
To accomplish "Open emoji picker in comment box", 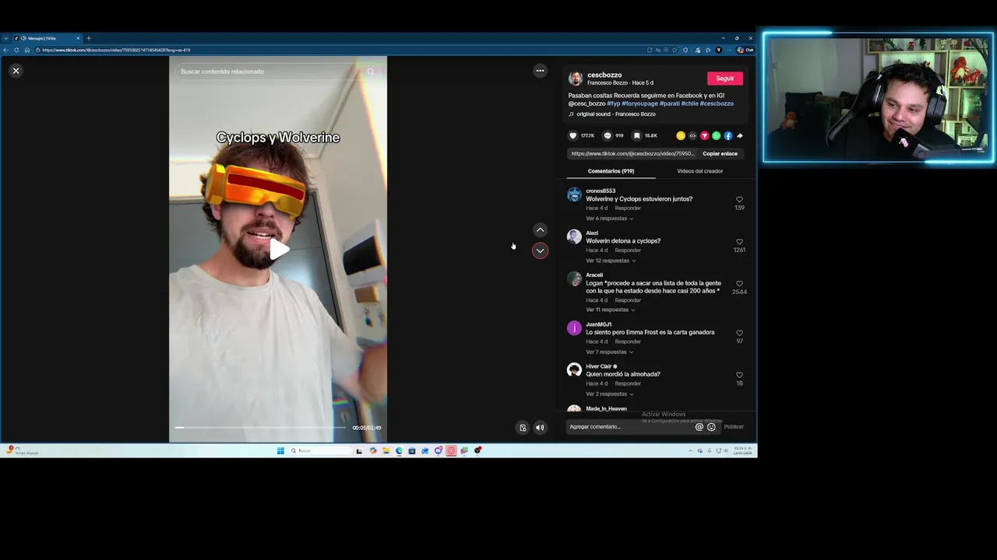I will (711, 427).
